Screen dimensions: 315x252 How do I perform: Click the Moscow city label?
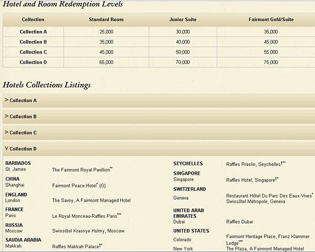pos(14,231)
